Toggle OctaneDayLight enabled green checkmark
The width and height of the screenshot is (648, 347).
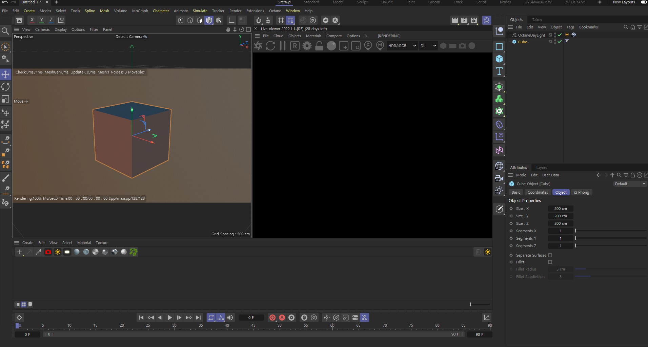tap(560, 35)
